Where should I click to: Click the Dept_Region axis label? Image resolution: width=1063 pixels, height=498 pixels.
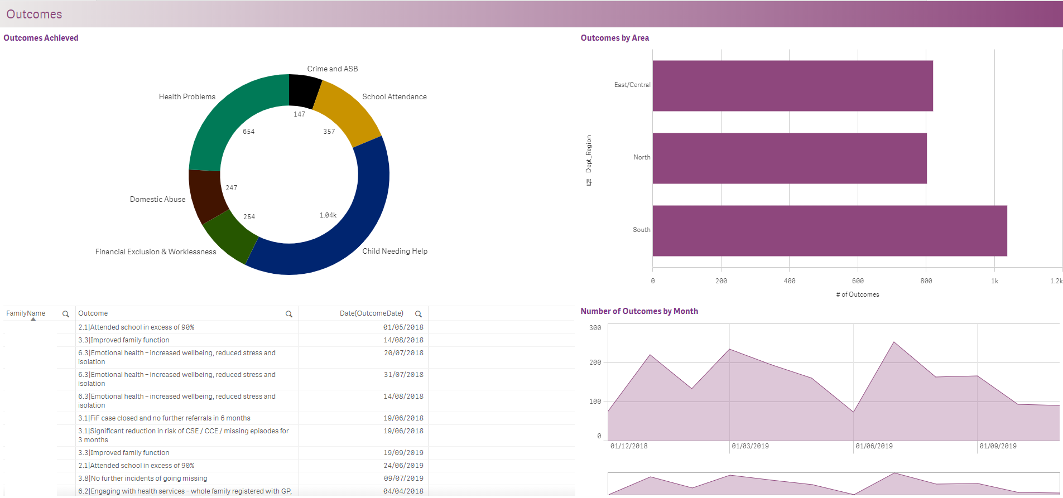(x=589, y=154)
